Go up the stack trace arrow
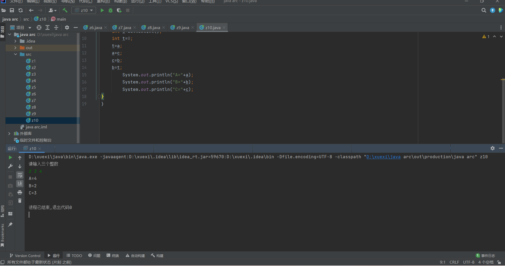This screenshot has height=266, width=505. tap(20, 158)
